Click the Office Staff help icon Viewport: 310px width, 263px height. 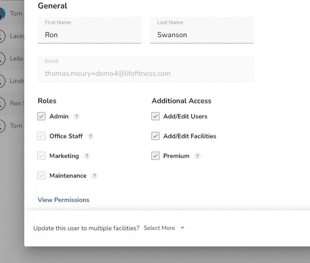coord(91,136)
